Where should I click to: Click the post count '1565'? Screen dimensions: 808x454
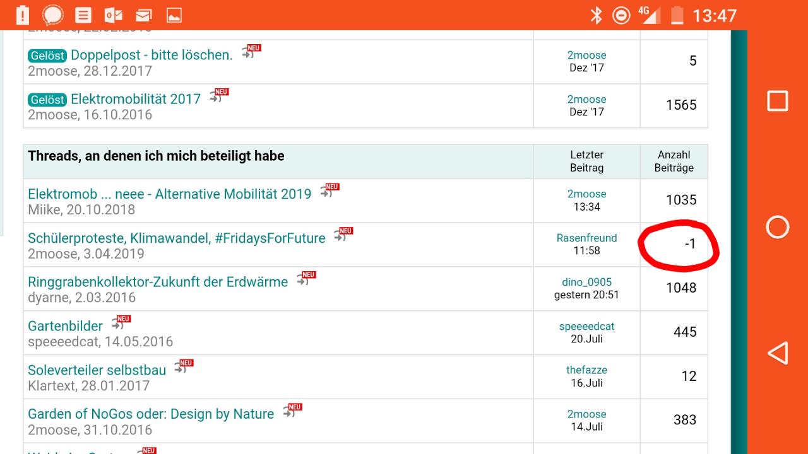(681, 105)
